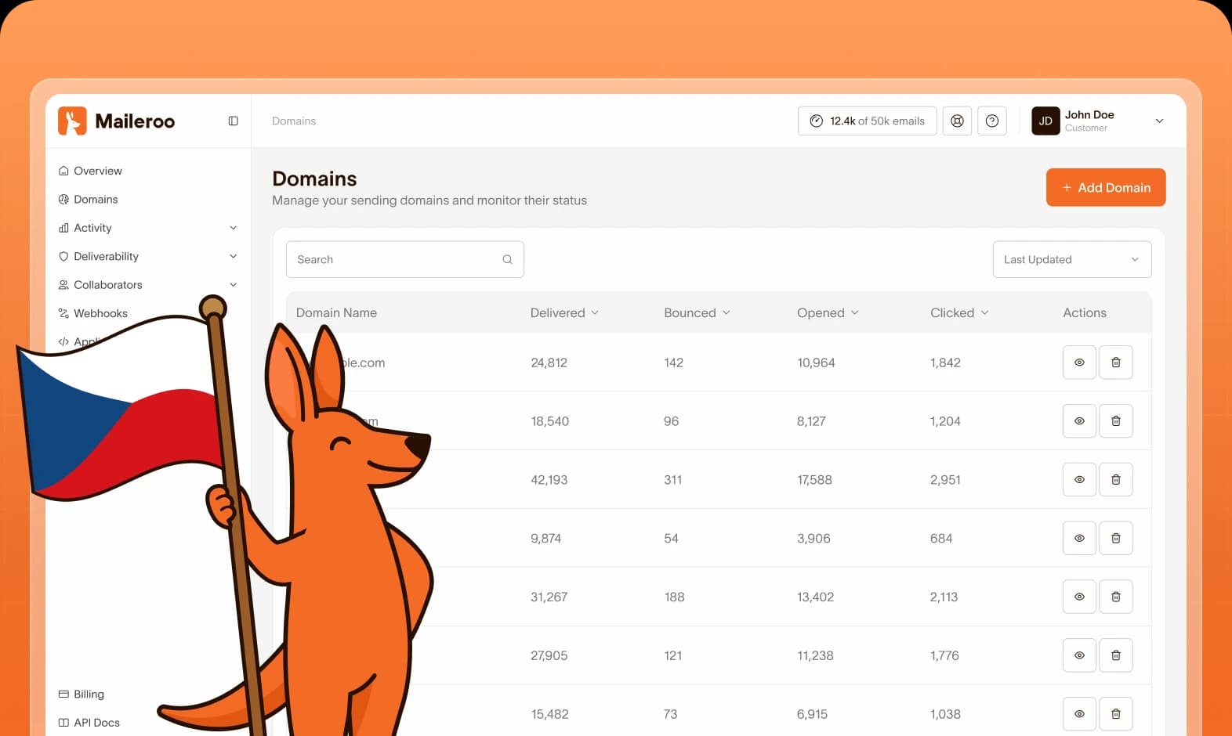Delete the domain with 15,482 delivered
The width and height of the screenshot is (1232, 736).
coord(1116,714)
